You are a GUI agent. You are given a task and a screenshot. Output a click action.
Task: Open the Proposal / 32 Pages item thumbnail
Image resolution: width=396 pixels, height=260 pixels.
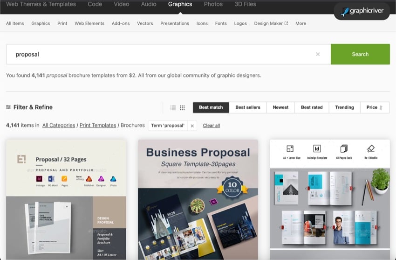[66, 199]
